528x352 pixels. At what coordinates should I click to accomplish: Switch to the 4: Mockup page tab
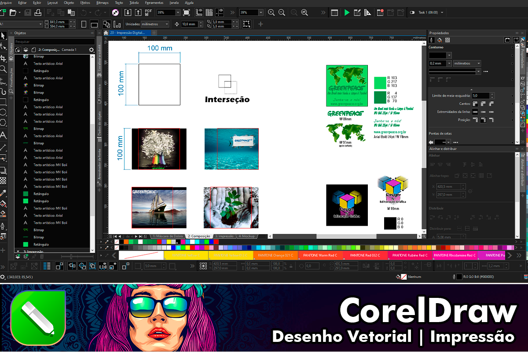[246, 236]
